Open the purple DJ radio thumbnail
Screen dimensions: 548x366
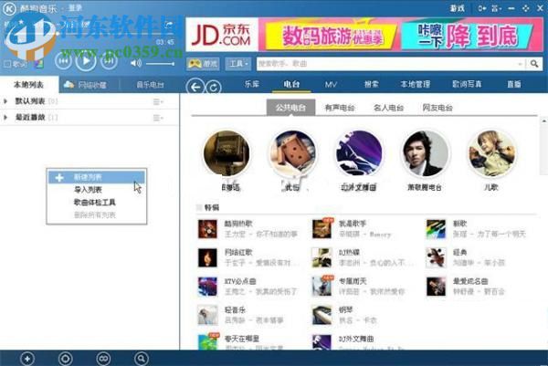pyautogui.click(x=359, y=153)
